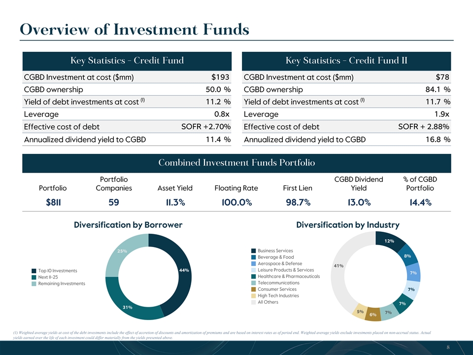Click the Top 10 Investments legend square
The height and width of the screenshot is (355, 473).
[x=34, y=271]
